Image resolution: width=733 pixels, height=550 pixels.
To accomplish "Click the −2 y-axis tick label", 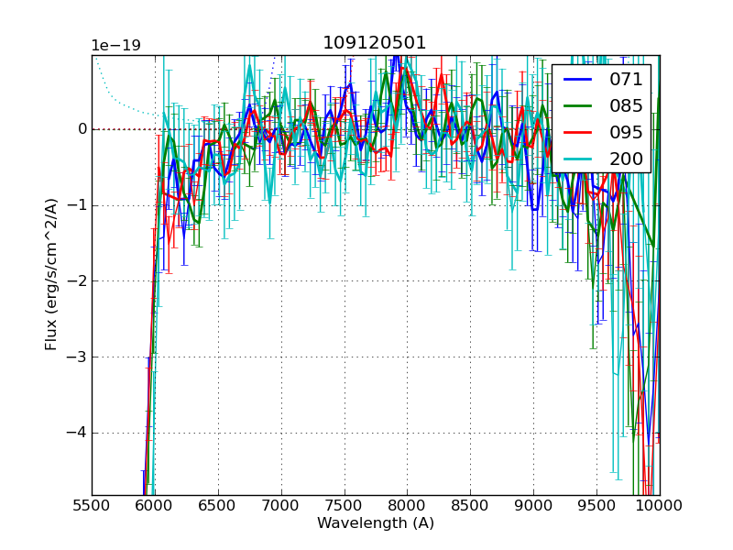I will coord(76,281).
